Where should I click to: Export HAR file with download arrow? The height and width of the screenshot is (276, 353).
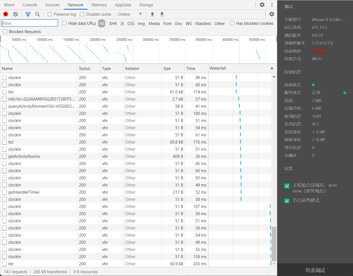click(162, 14)
